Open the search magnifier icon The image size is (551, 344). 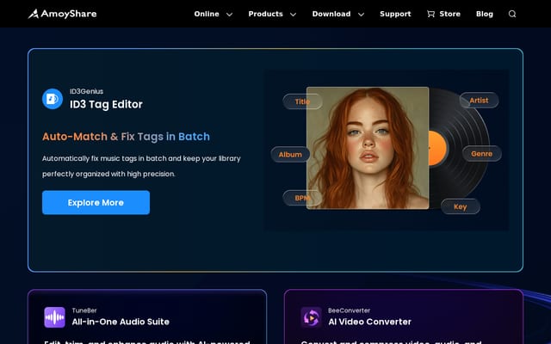pyautogui.click(x=512, y=14)
